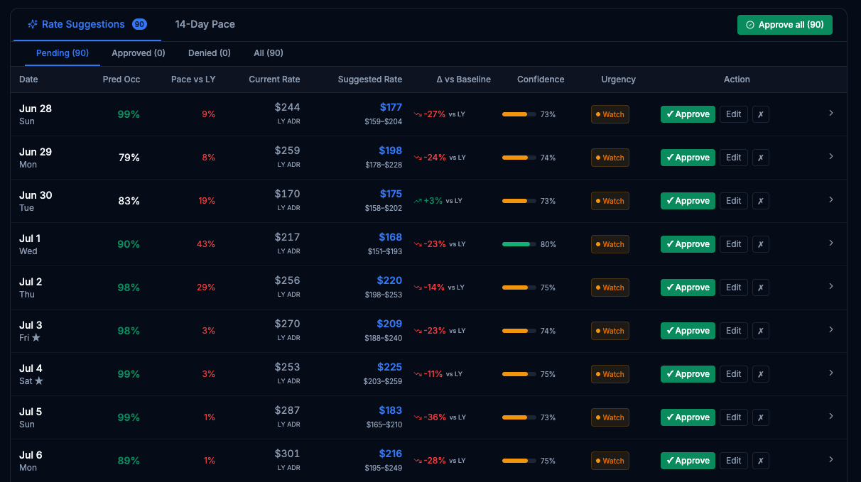Screen dimensions: 861x482
Task: Click the 79% predicted occupancy value
Action: pos(129,158)
